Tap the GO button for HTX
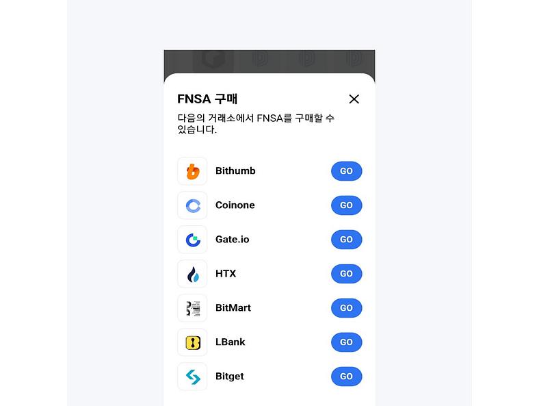The image size is (539, 406). [x=346, y=274]
